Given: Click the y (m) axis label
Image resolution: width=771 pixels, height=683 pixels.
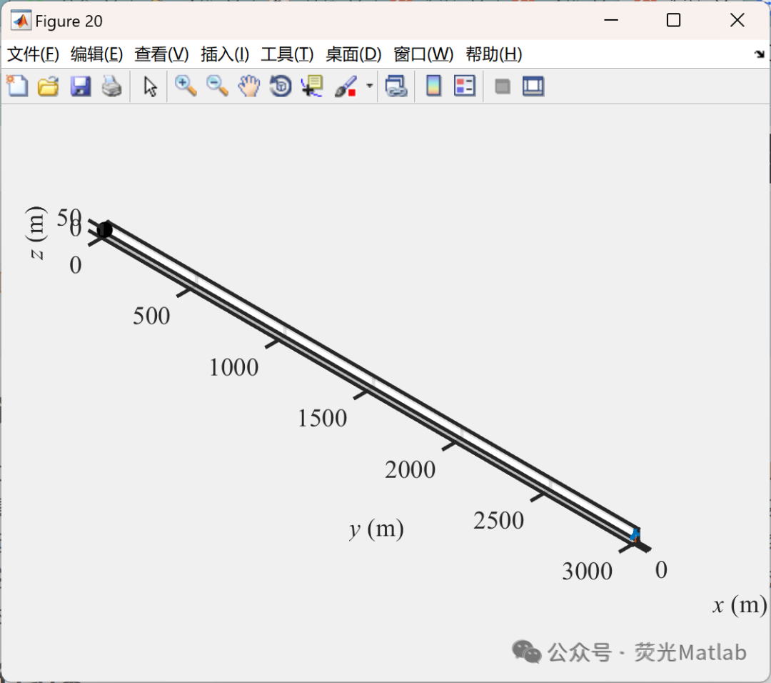Looking at the screenshot, I should pos(377,529).
